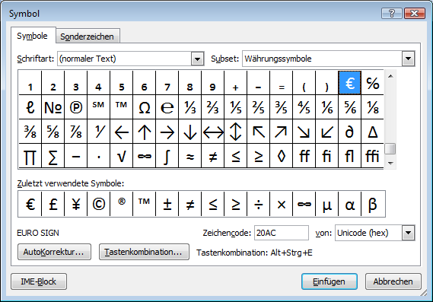Select the ffi ligature symbol

tap(373, 156)
